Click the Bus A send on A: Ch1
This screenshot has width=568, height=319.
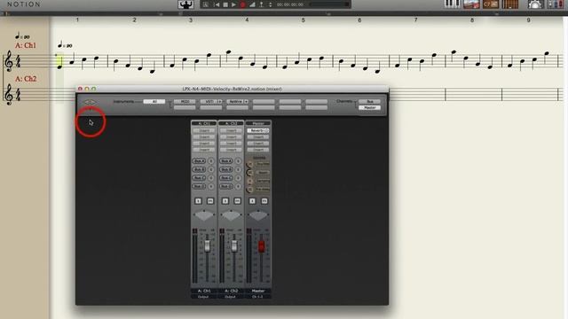point(199,161)
